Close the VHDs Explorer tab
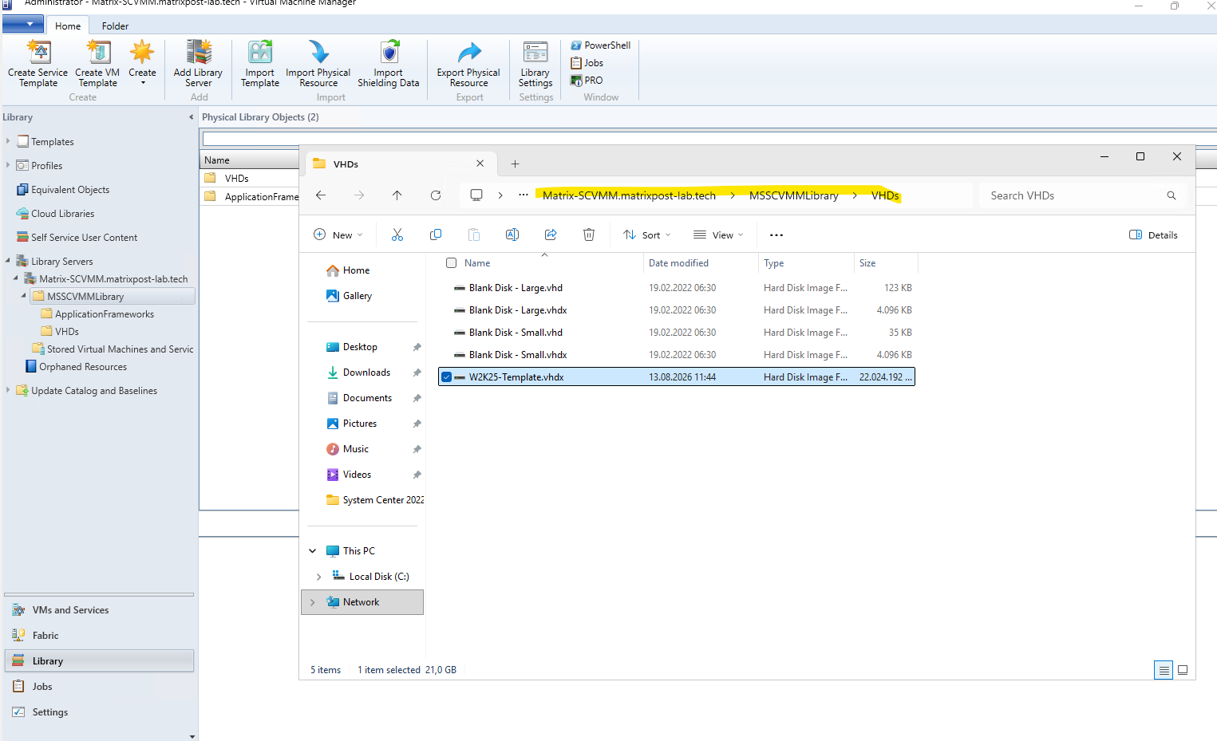The height and width of the screenshot is (741, 1217). [x=480, y=164]
